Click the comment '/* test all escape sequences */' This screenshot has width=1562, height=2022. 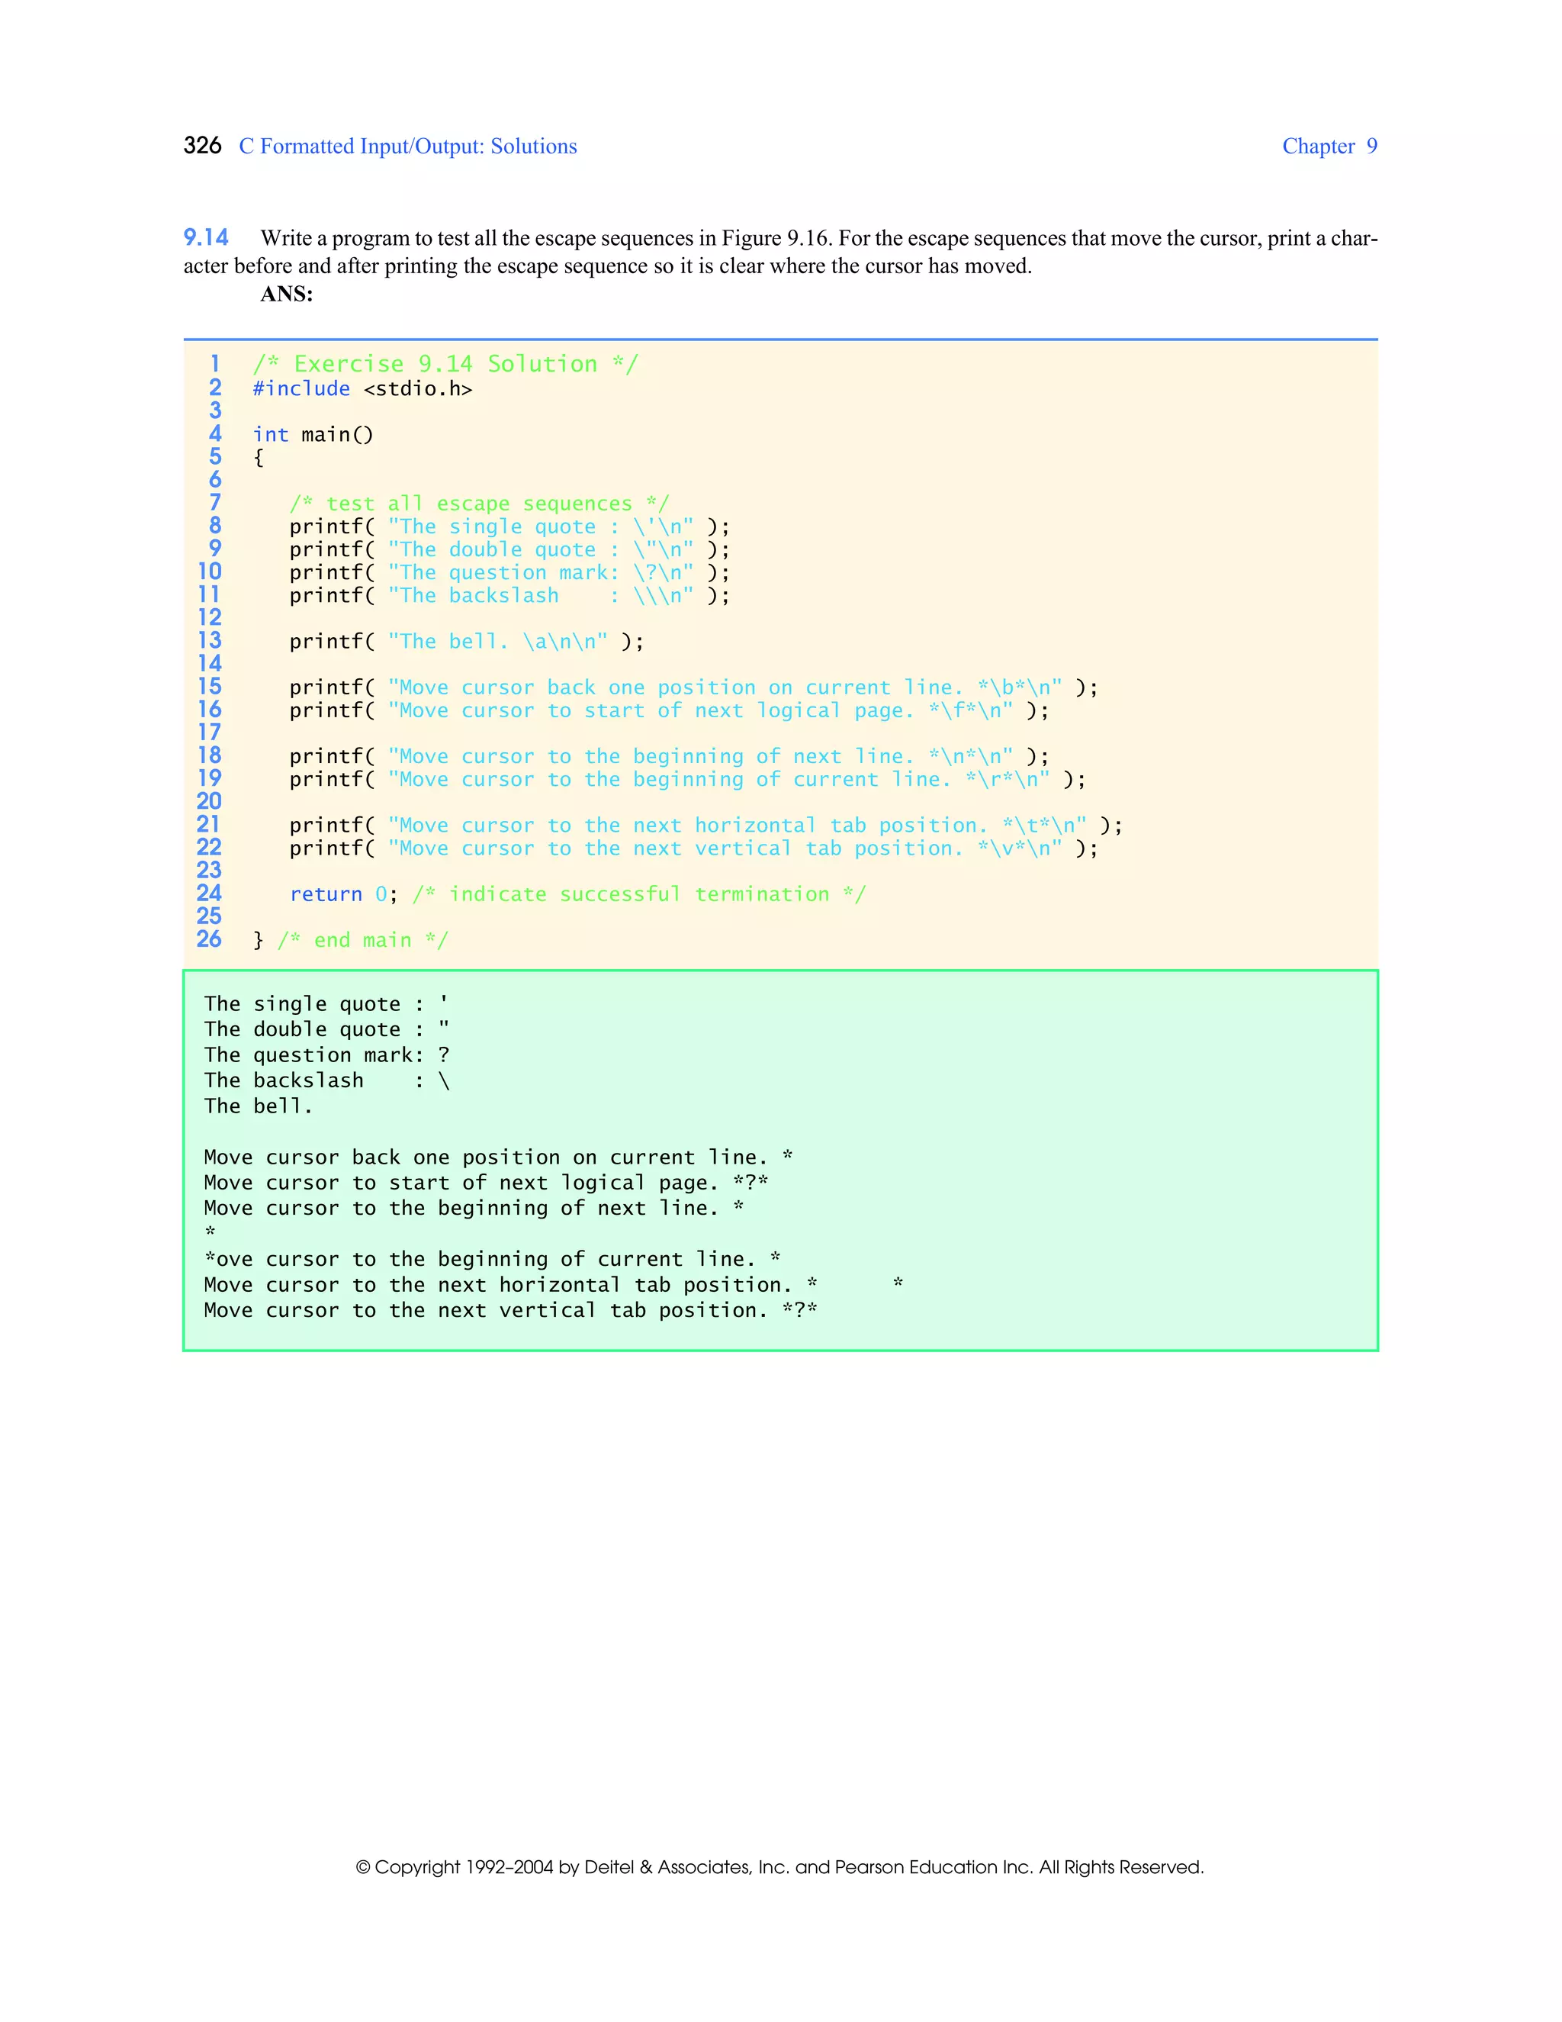[x=478, y=504]
